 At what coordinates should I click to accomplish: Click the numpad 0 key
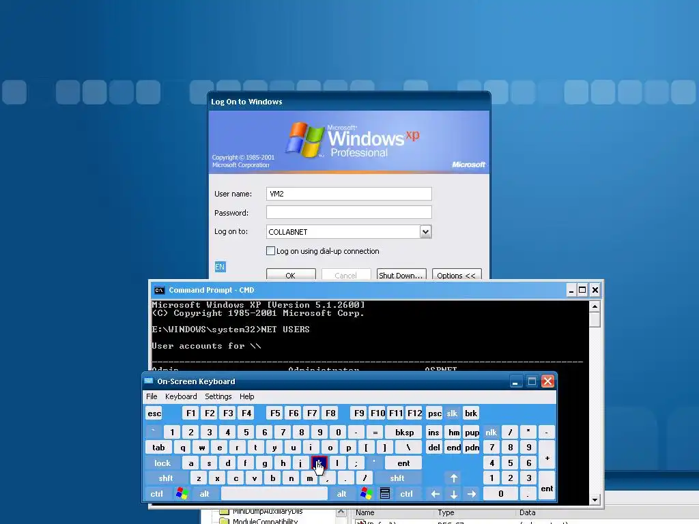[500, 494]
